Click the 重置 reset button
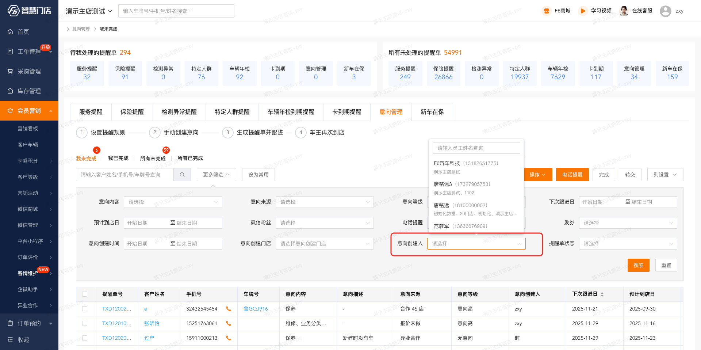The width and height of the screenshot is (701, 350). tap(666, 265)
